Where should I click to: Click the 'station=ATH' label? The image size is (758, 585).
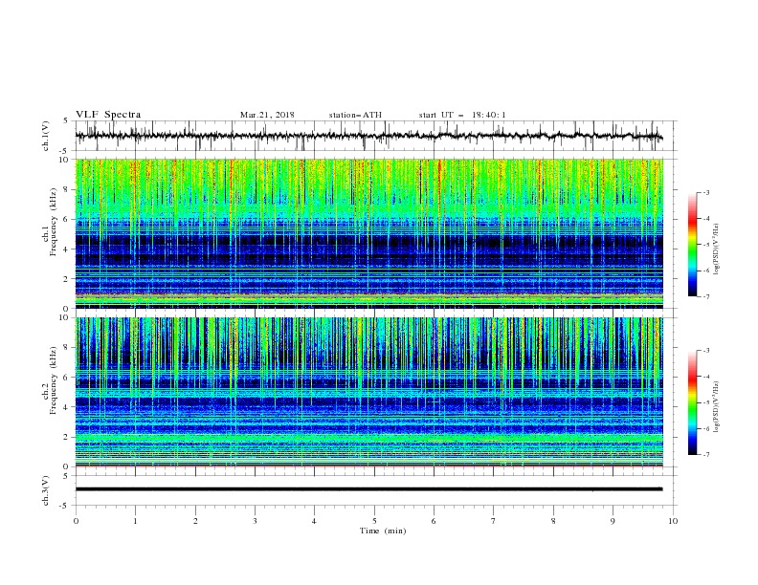pos(355,115)
